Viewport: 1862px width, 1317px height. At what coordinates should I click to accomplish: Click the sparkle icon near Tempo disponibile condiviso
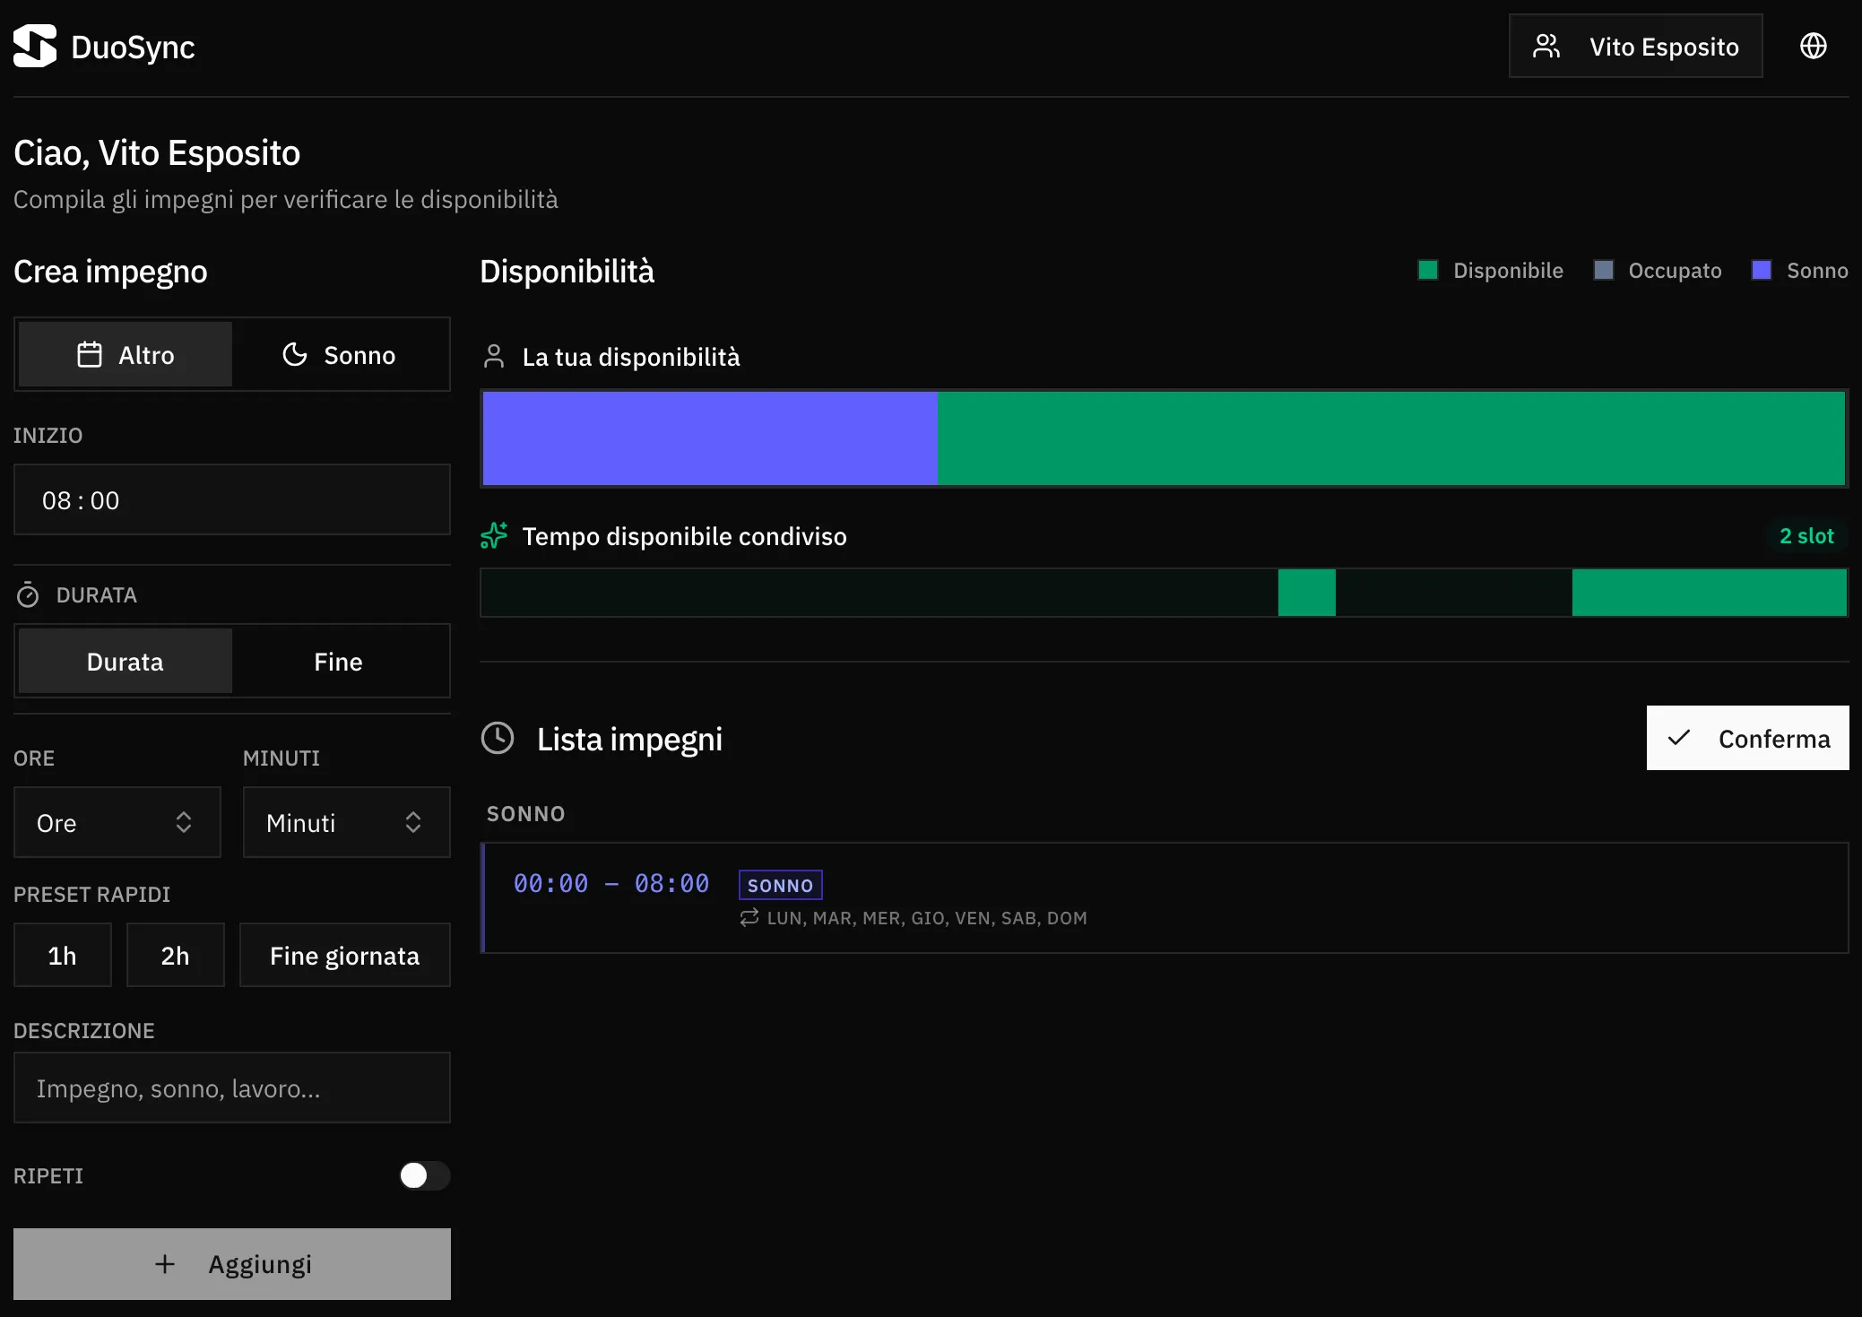494,535
